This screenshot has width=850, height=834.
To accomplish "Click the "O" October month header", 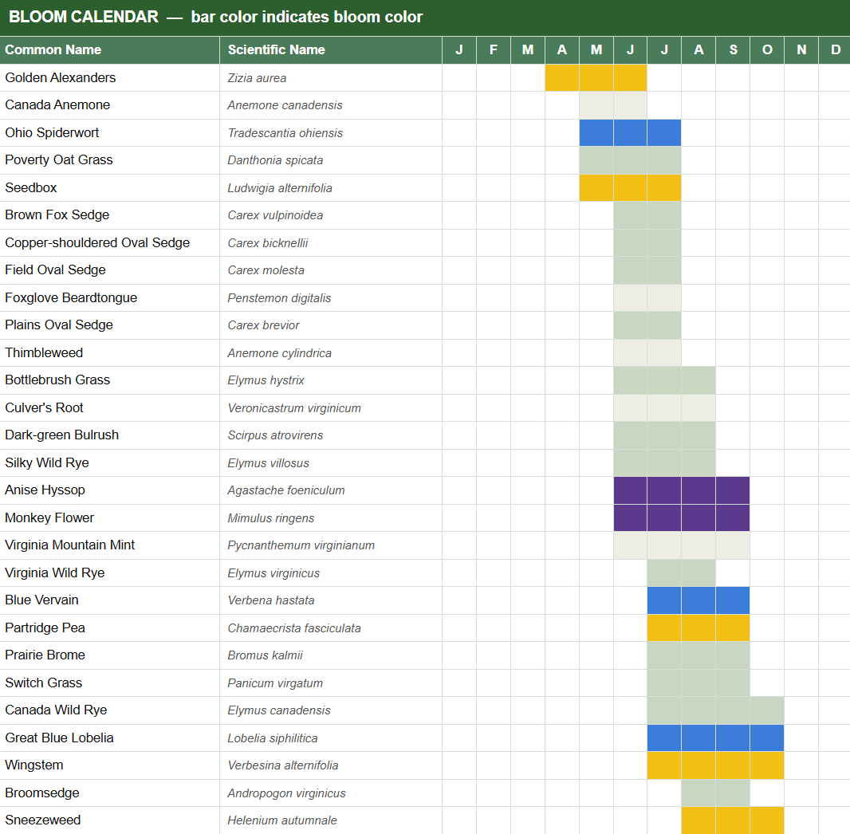I will click(x=767, y=50).
